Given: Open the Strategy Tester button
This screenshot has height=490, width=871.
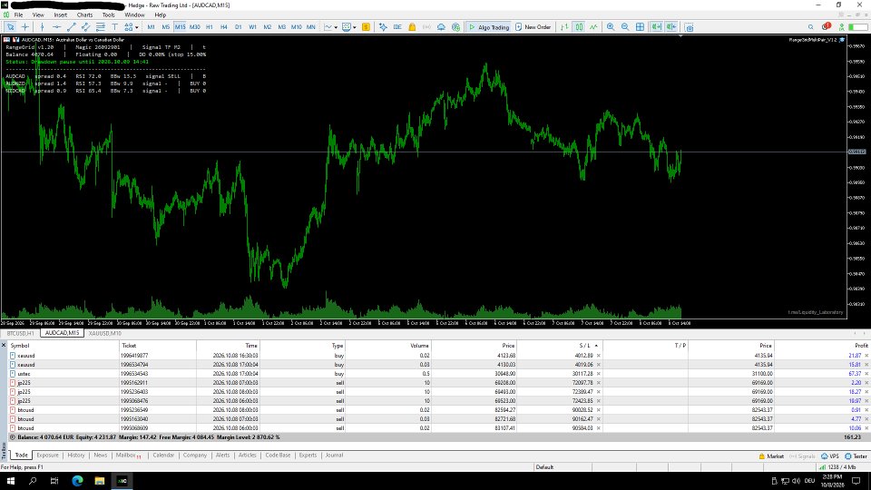Looking at the screenshot, I should coord(856,456).
